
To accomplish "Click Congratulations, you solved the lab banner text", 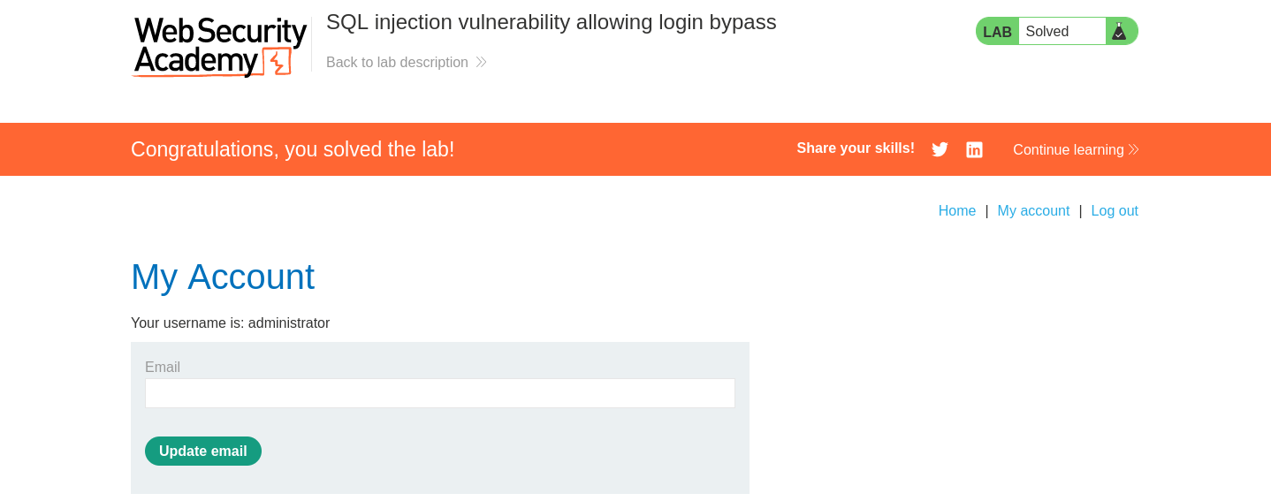I will [293, 149].
